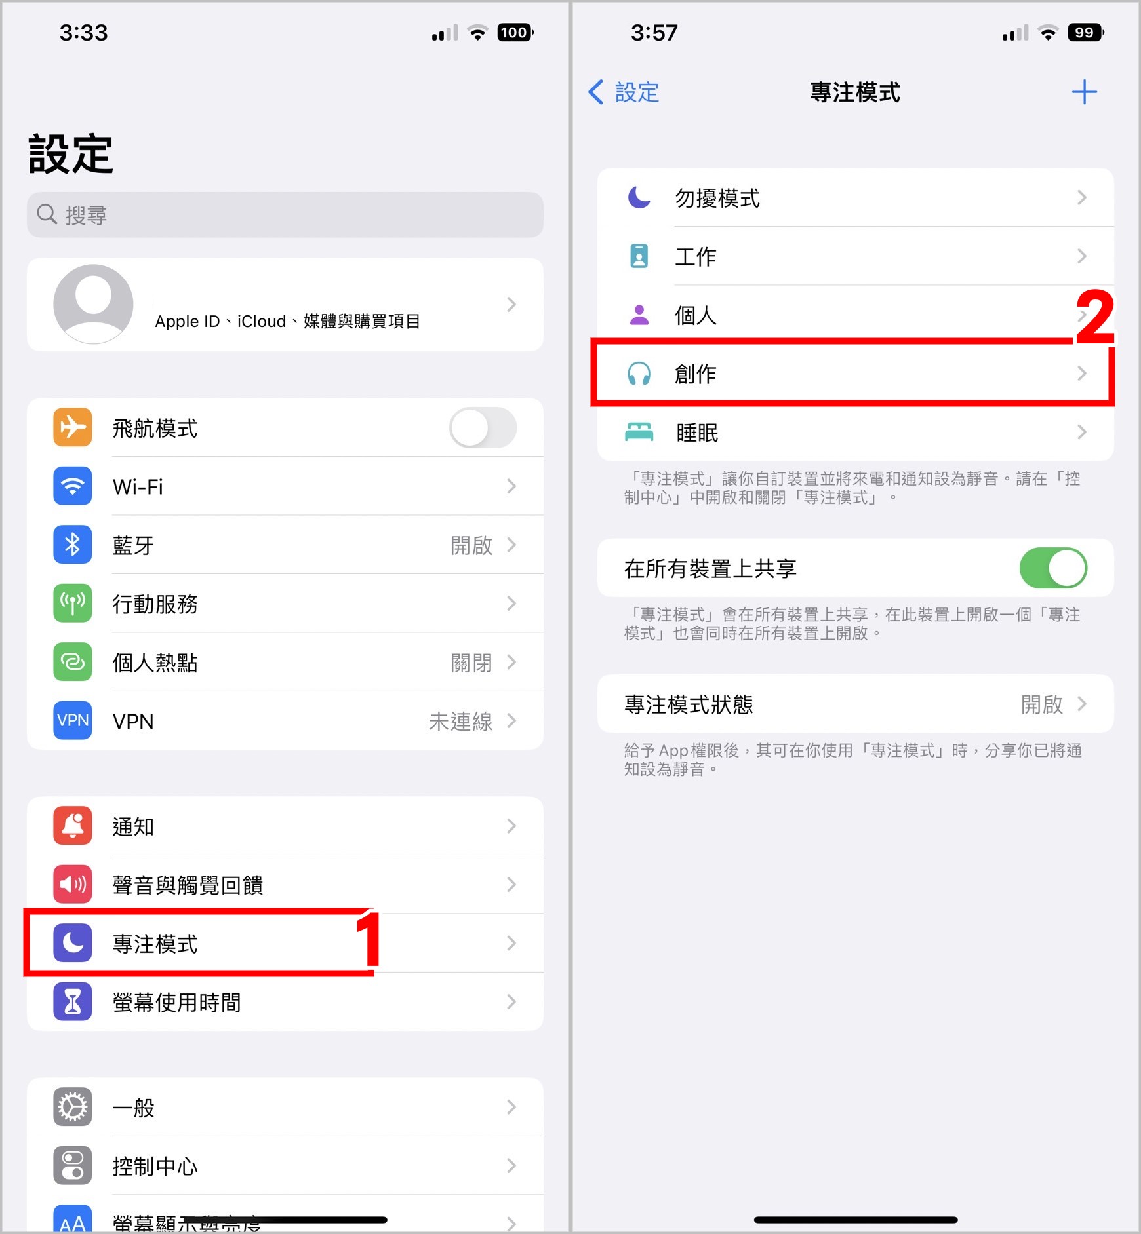This screenshot has width=1141, height=1234.
Task: Open 工作 focus chevron
Action: [x=1082, y=256]
